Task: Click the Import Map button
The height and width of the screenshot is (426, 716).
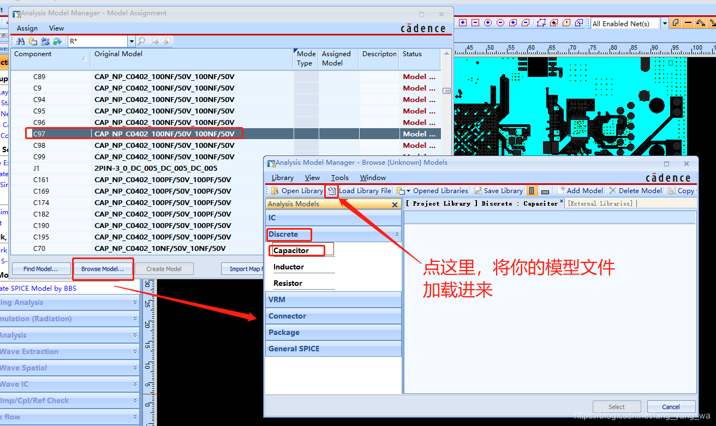Action: click(x=243, y=269)
